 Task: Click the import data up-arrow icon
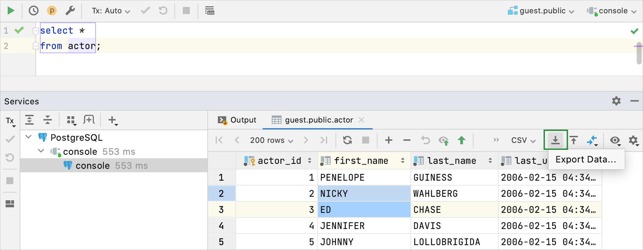(x=574, y=140)
